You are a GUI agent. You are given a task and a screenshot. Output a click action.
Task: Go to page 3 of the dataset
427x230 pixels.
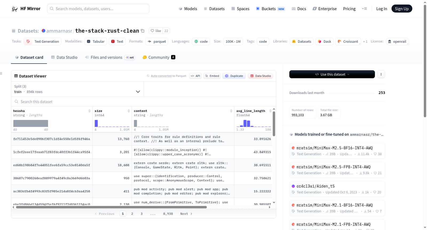click(141, 214)
